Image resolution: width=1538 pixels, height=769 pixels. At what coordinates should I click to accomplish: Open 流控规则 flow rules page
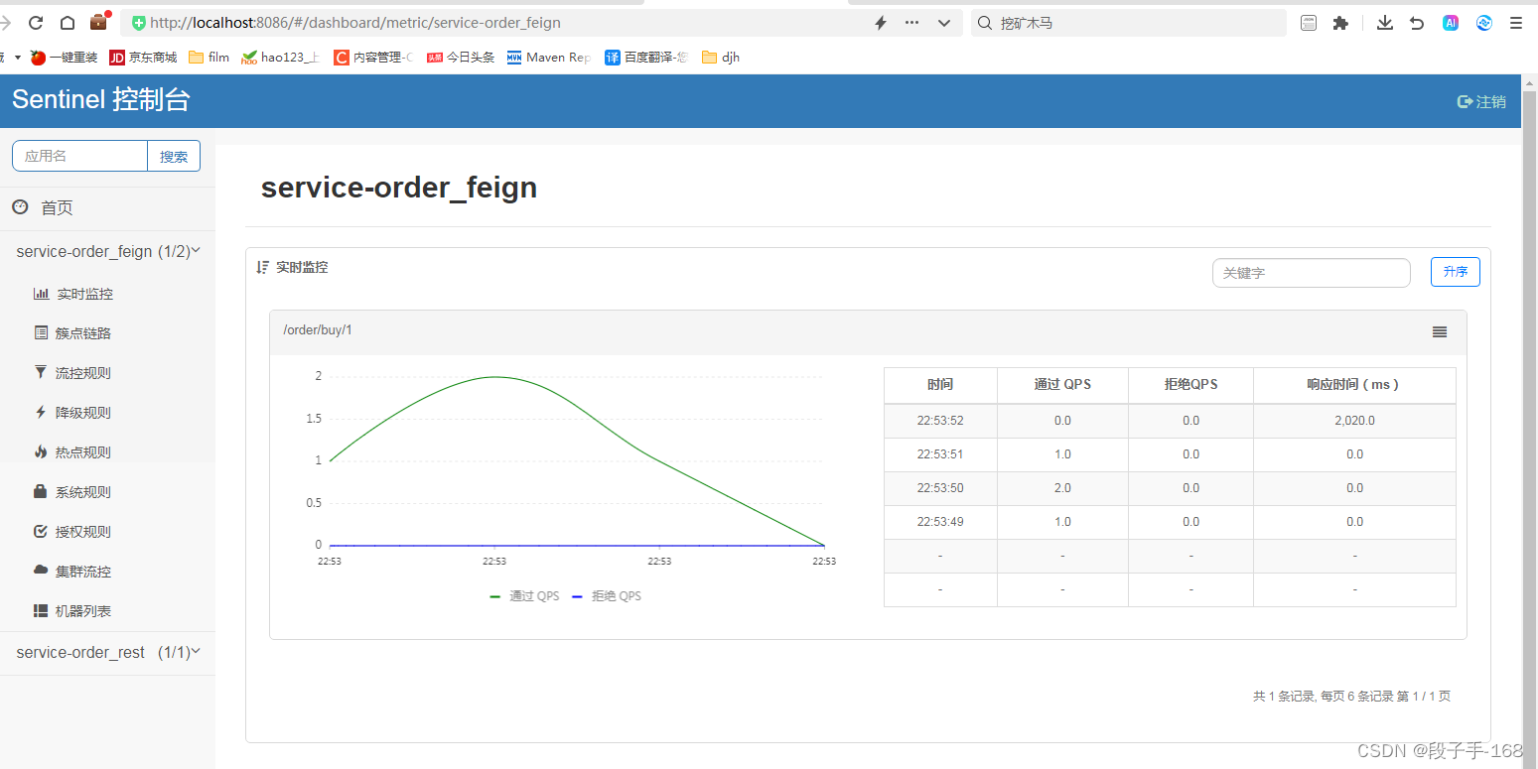pyautogui.click(x=72, y=373)
